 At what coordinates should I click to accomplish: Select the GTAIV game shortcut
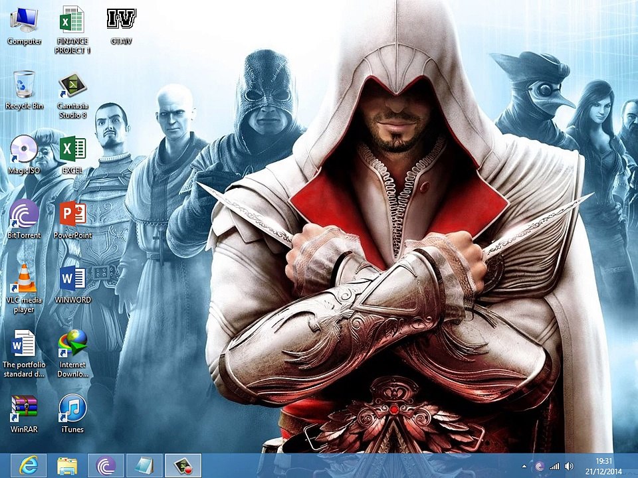pos(121,27)
